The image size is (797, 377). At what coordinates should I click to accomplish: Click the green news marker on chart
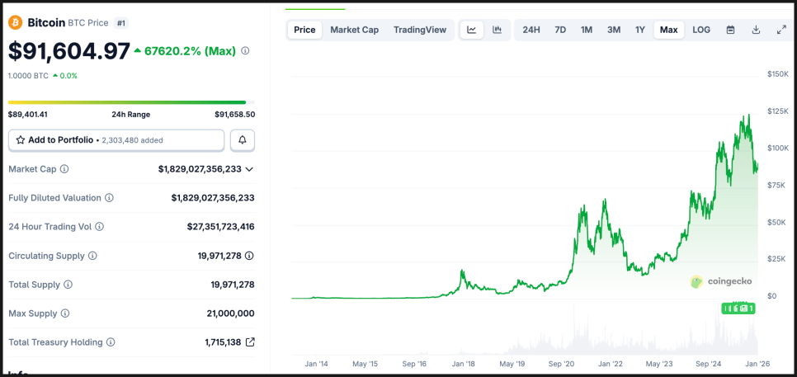coord(738,308)
